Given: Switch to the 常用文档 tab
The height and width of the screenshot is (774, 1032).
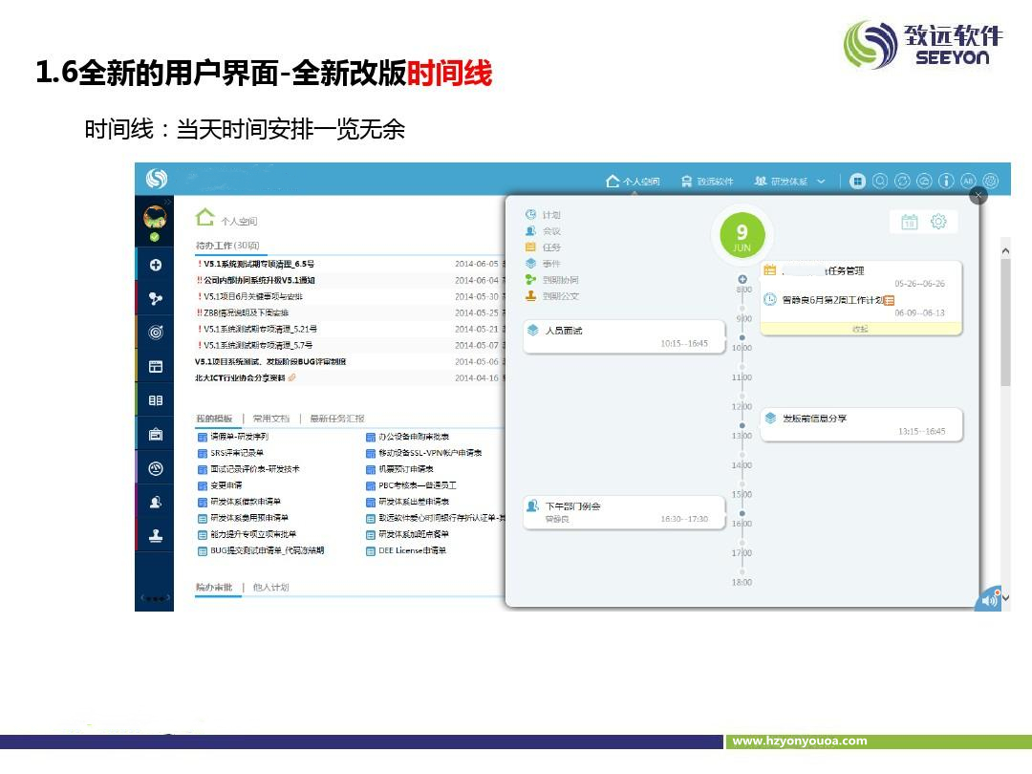Looking at the screenshot, I should 271,419.
